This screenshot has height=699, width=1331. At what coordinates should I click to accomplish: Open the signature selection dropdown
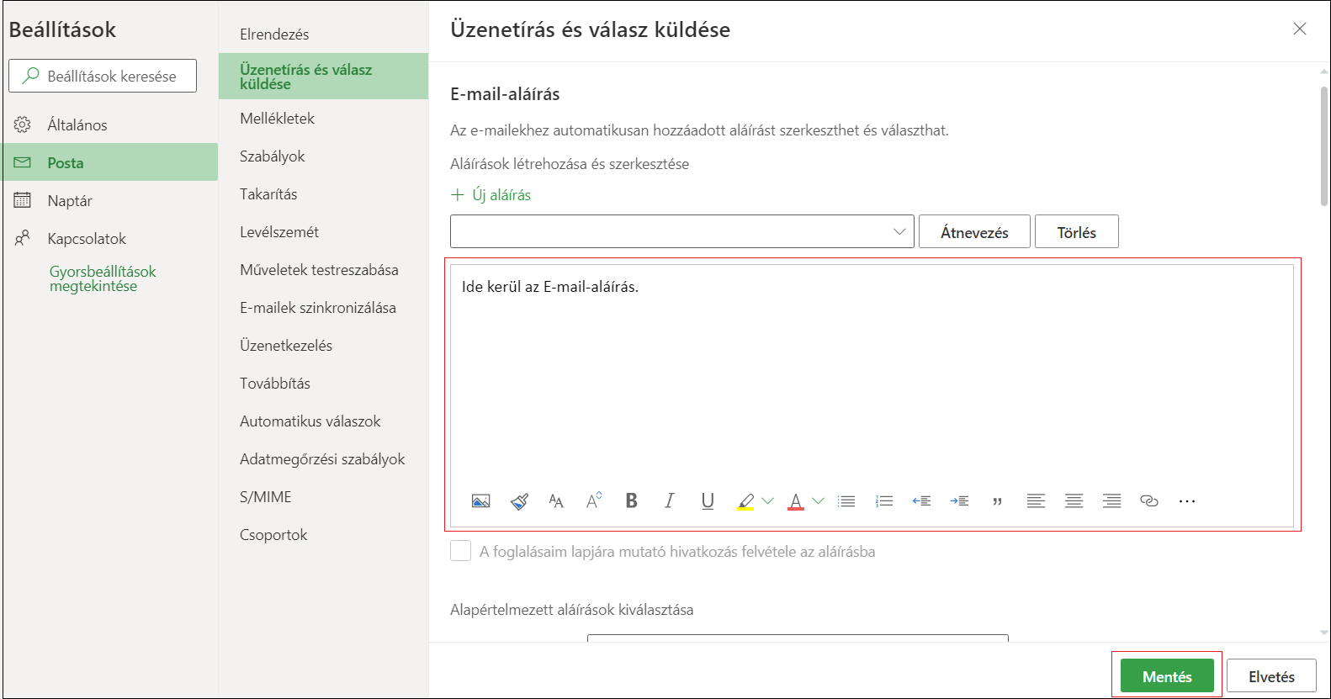point(682,231)
